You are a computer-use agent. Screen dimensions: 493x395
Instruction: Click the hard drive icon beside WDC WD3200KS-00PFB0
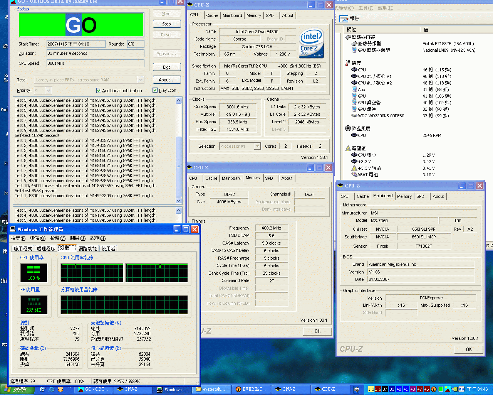(x=354, y=115)
